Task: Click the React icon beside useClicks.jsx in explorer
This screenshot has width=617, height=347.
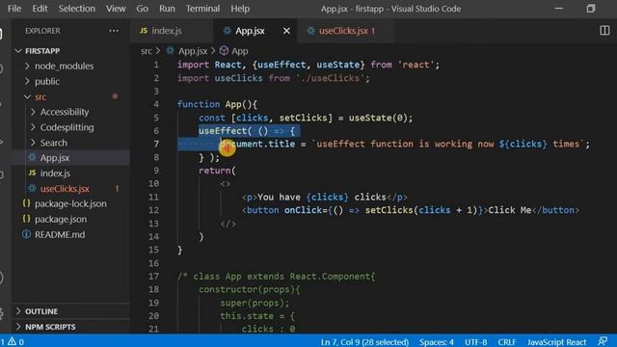Action: click(32, 189)
